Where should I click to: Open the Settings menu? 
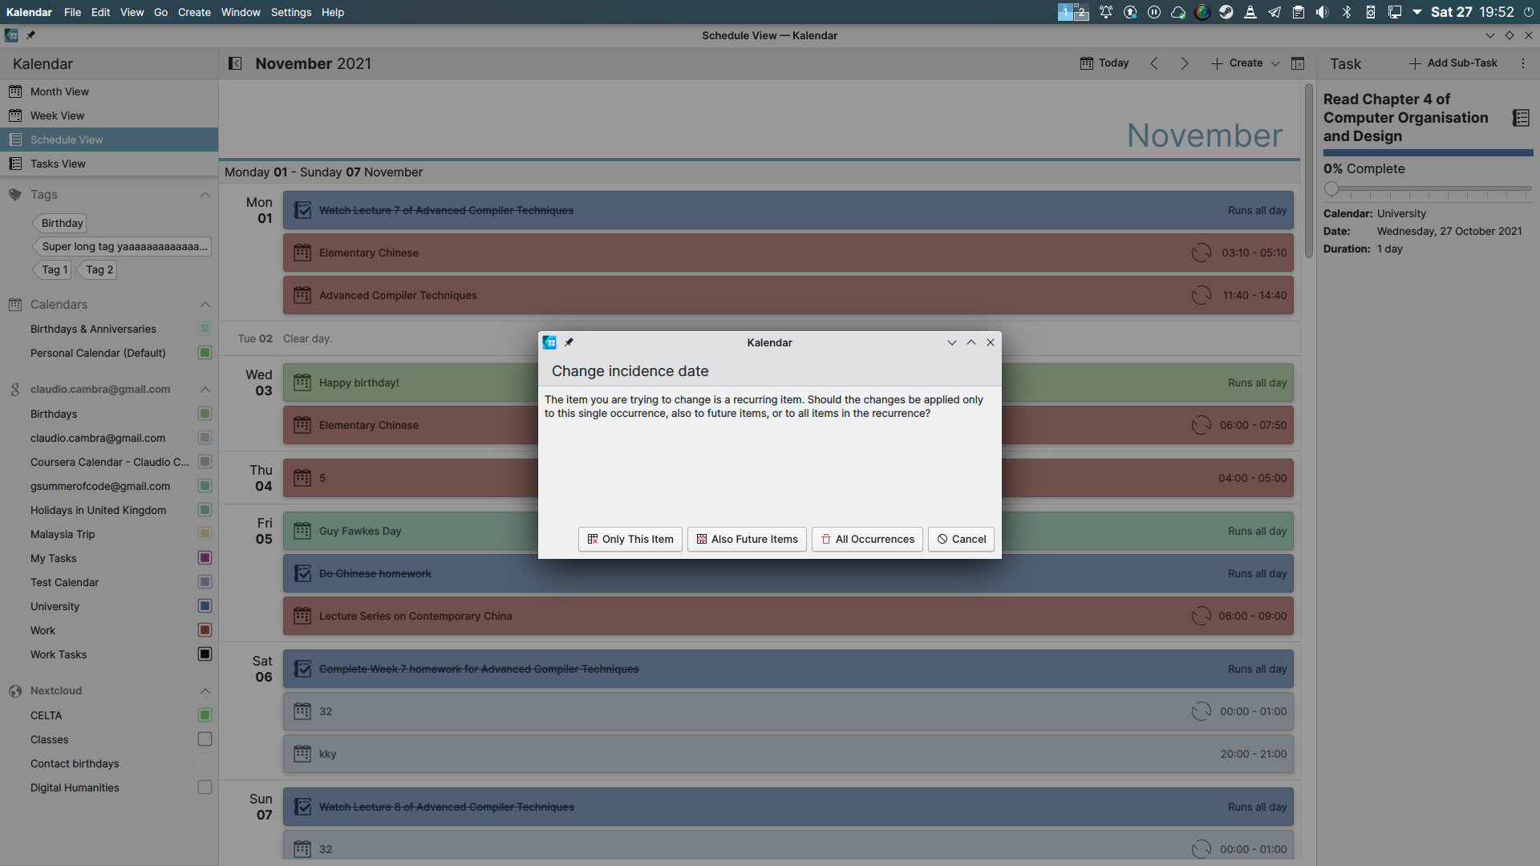tap(290, 12)
